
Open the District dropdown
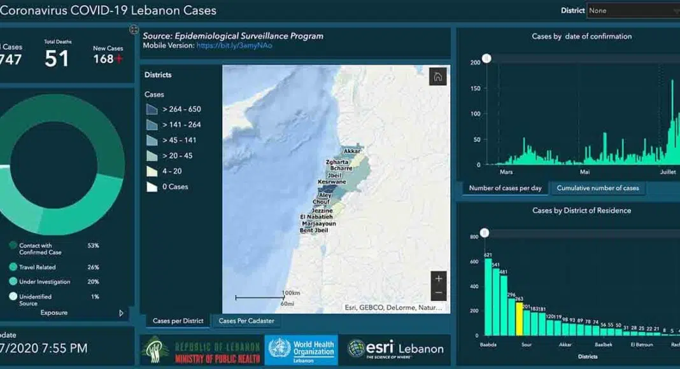(x=633, y=11)
